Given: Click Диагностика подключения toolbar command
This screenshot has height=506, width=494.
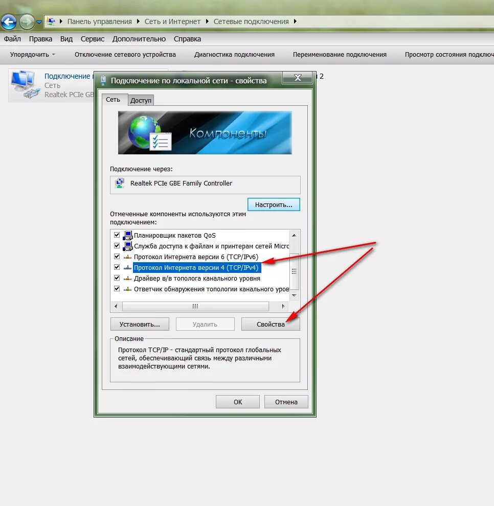Looking at the screenshot, I should [234, 55].
